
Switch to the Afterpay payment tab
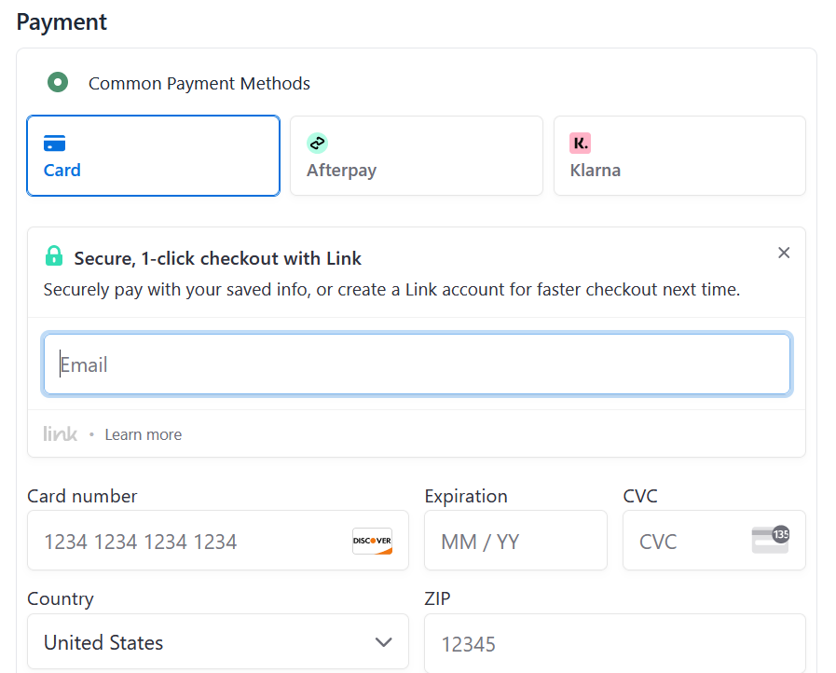coord(416,156)
